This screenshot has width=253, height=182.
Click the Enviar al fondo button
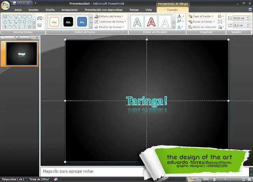201,22
